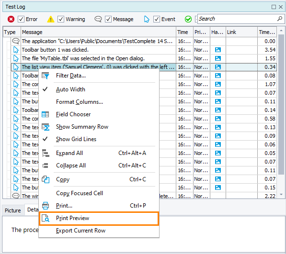Click the time value 2.22
This screenshot has height=254, width=286.
270,196
